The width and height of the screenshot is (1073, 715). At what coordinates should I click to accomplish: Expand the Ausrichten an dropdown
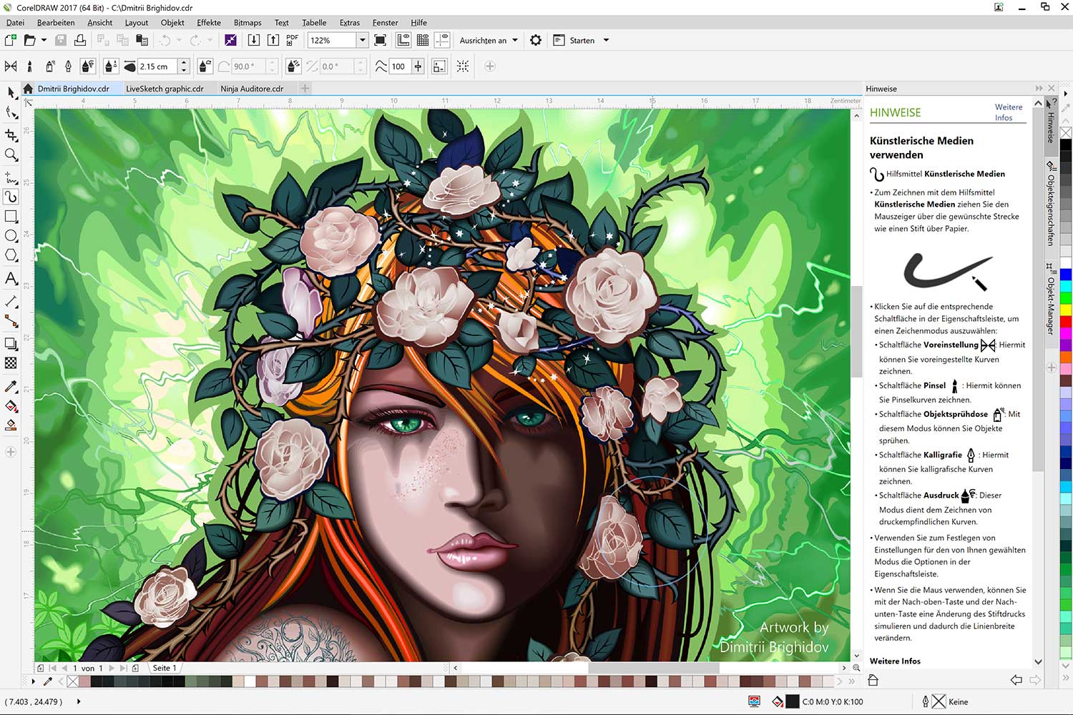point(515,40)
